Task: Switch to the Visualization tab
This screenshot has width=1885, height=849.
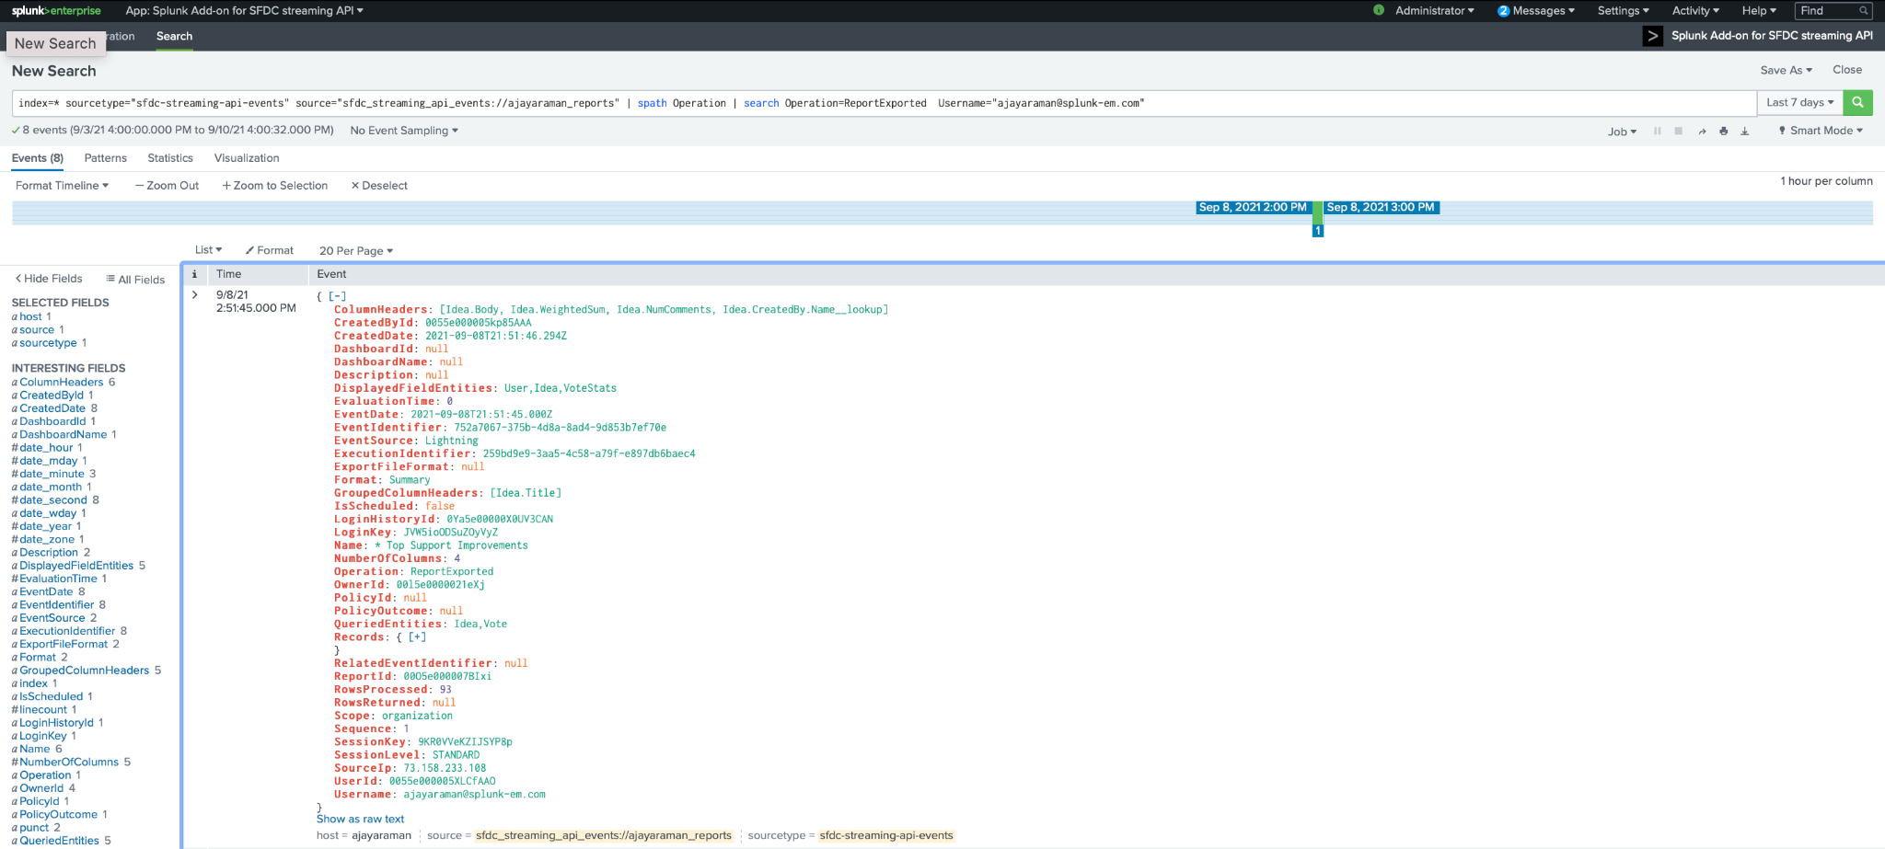Action: click(x=247, y=158)
